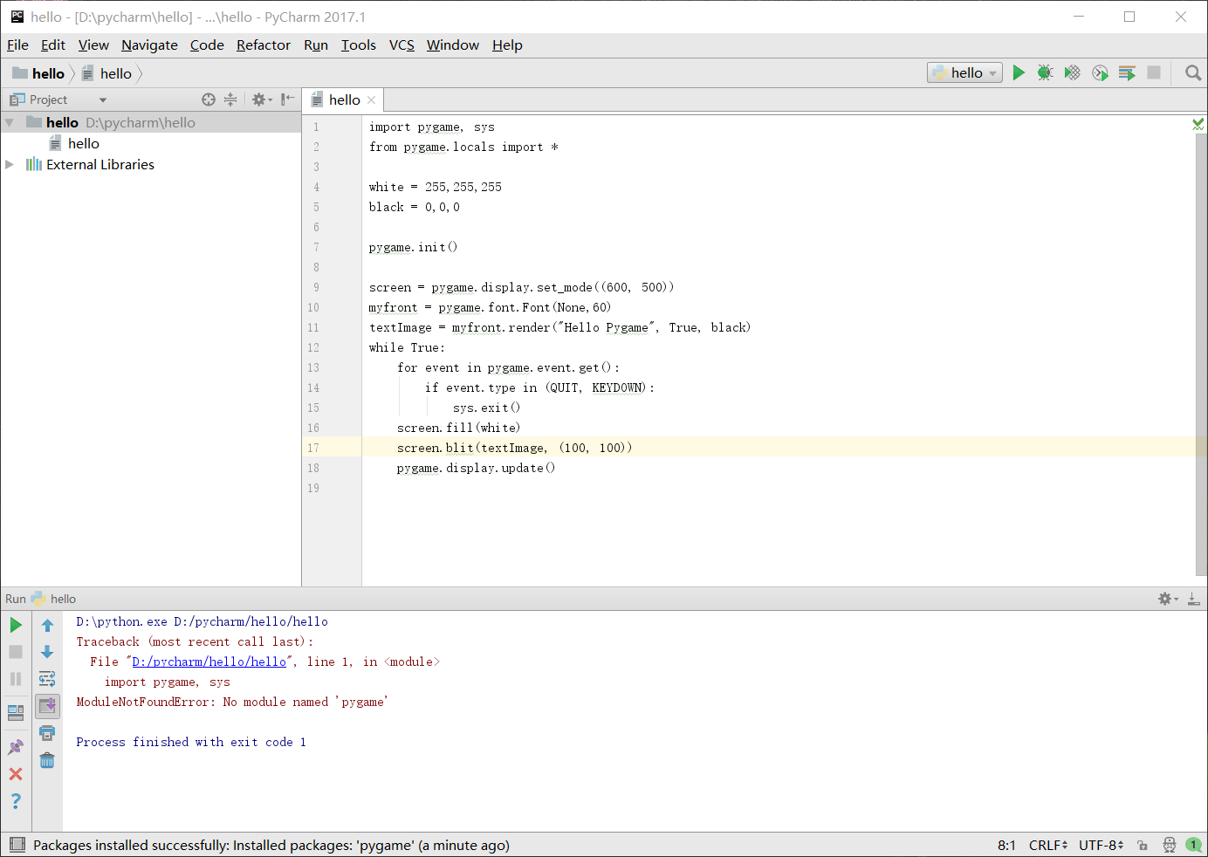Expand External Libraries tree node
Screen dimensions: 1208x857
[x=10, y=164]
